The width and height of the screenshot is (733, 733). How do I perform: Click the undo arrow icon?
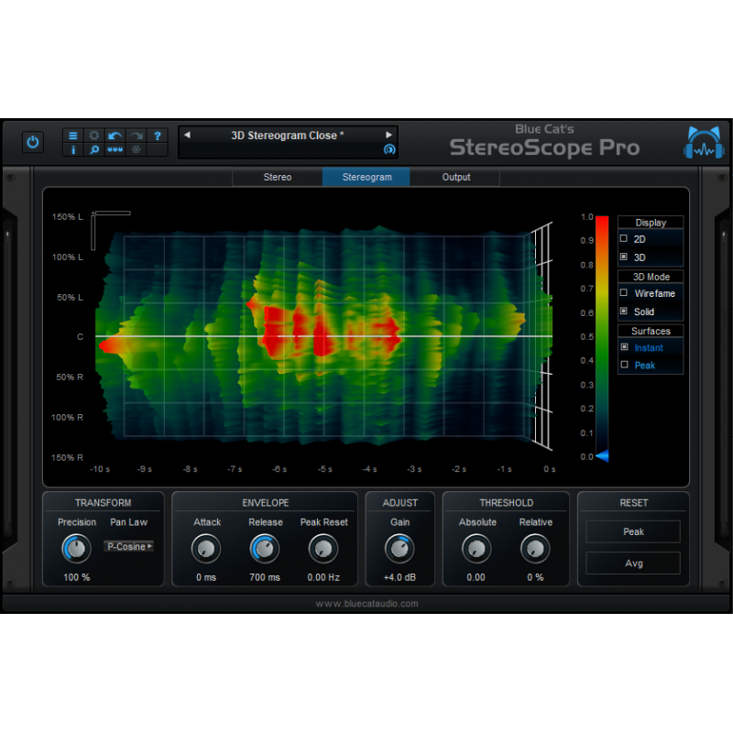(x=115, y=135)
